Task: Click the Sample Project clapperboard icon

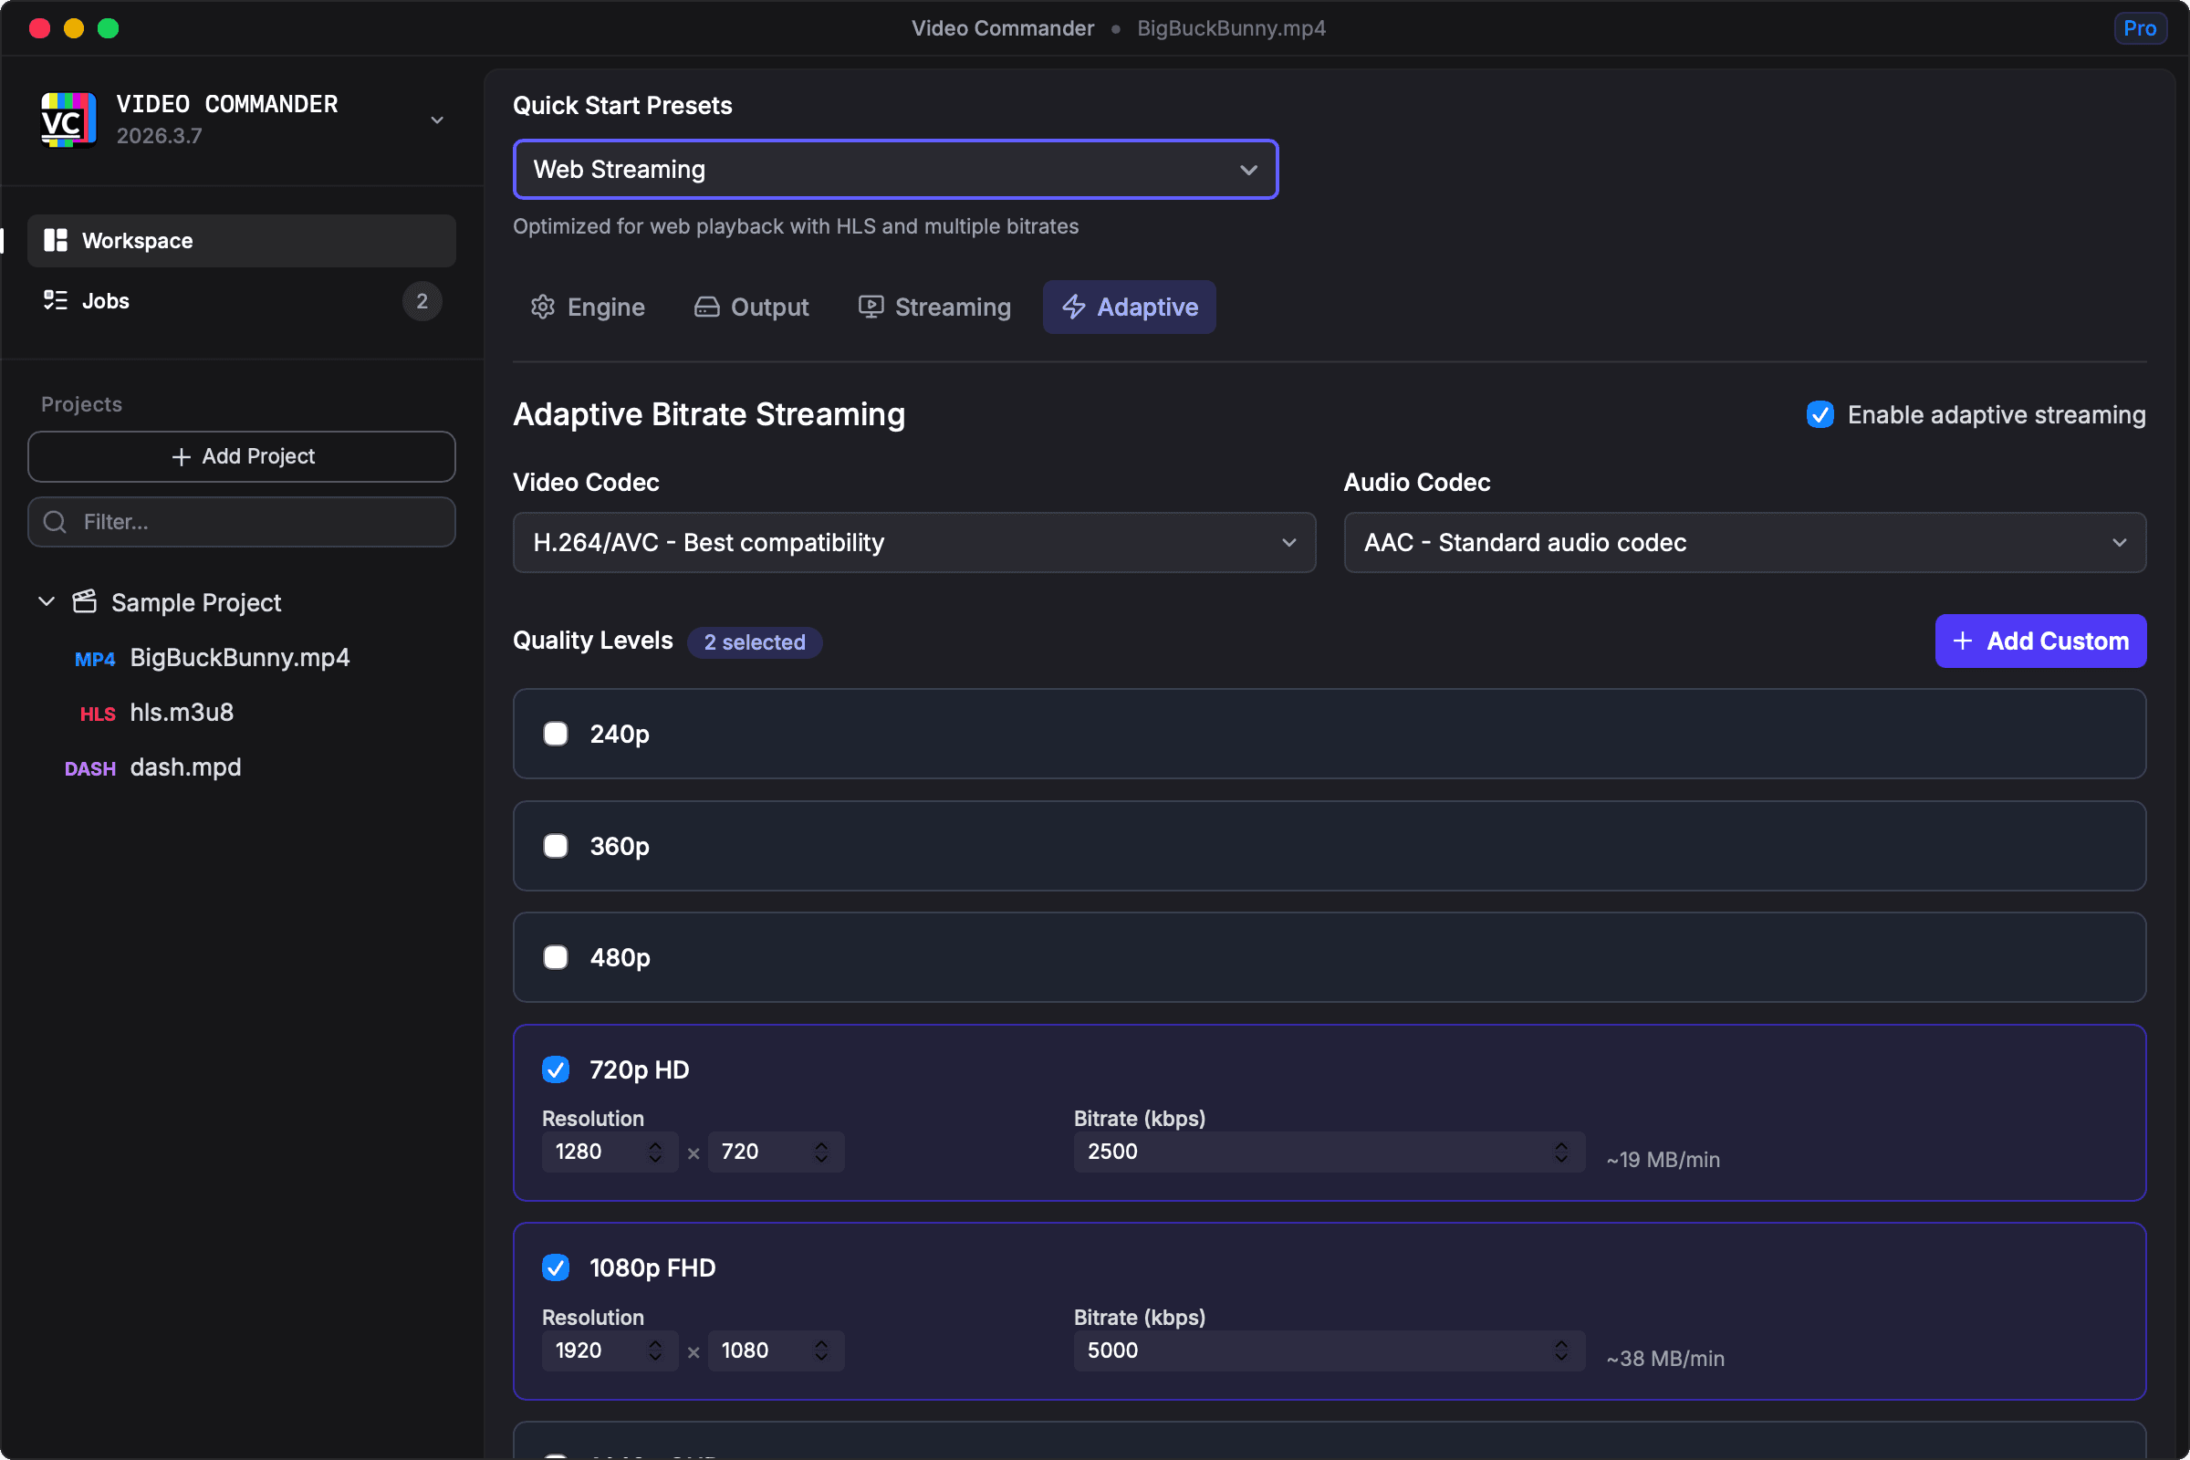Action: tap(84, 601)
